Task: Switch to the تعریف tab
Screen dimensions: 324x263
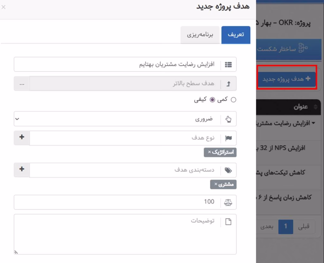Action: click(x=236, y=35)
